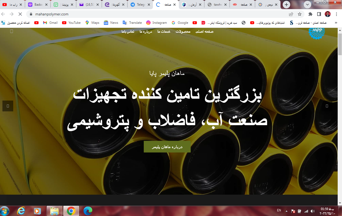Open the News bookmark
This screenshot has width=342, height=216.
click(x=111, y=23)
